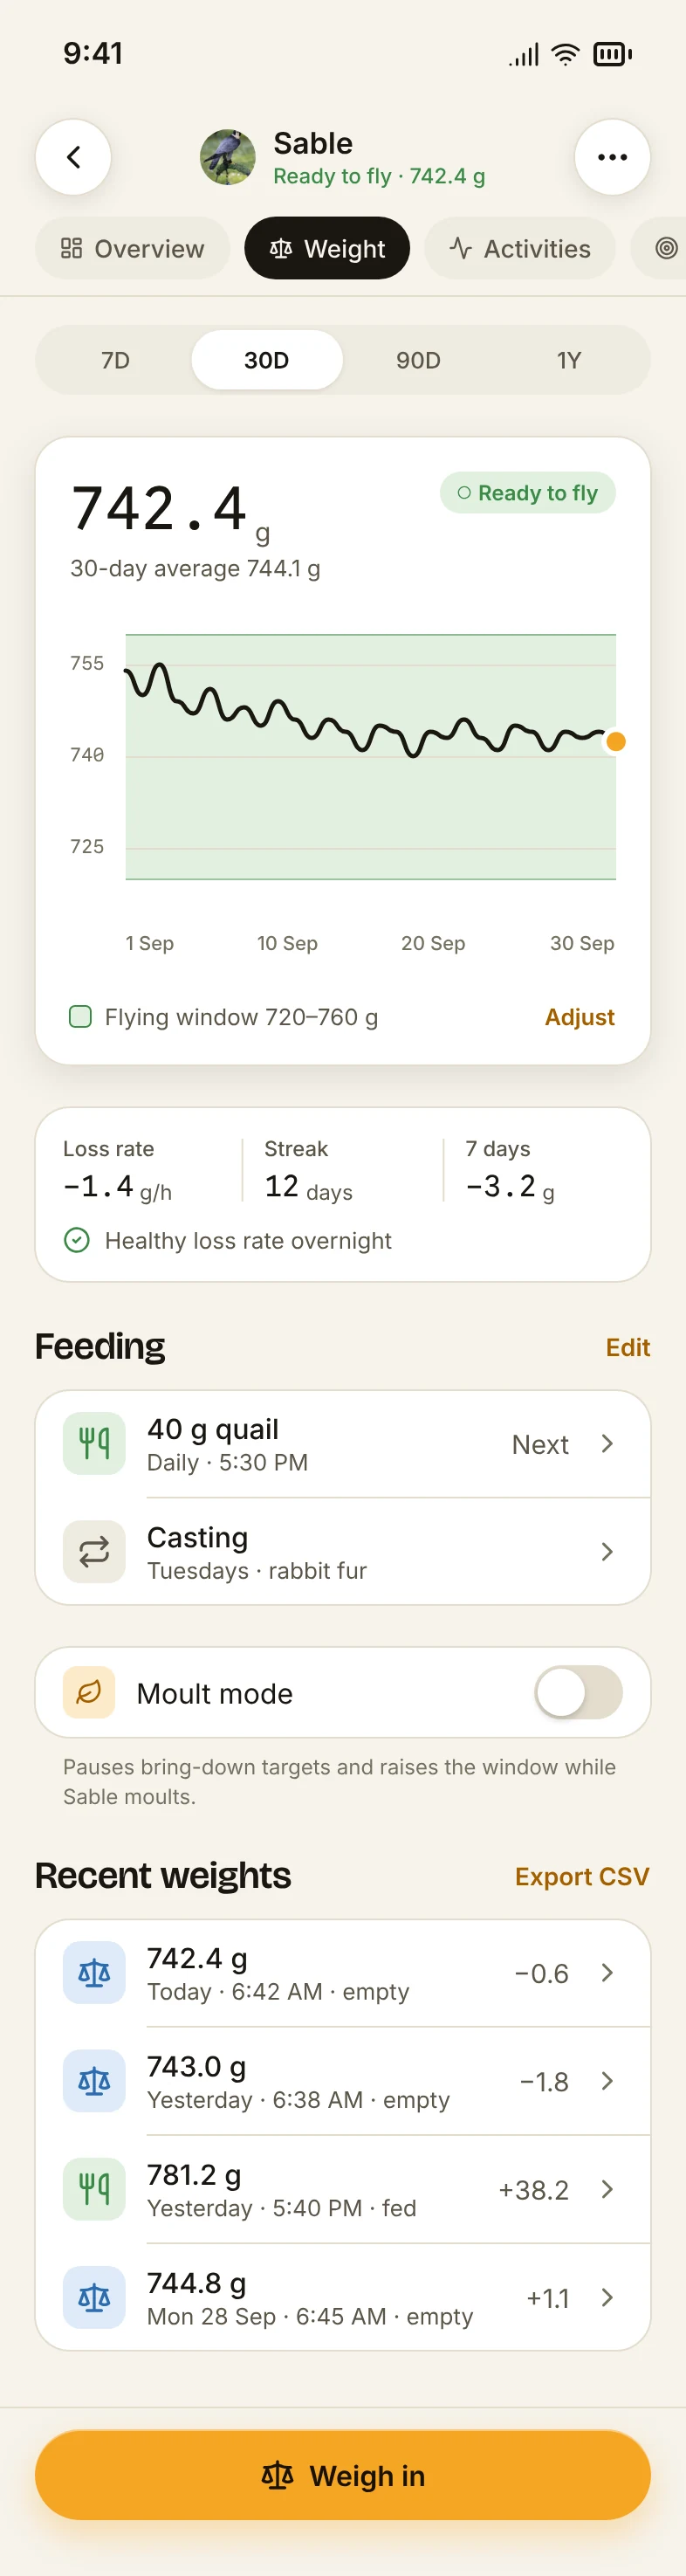Tap Sable's falcon profile photo
This screenshot has width=686, height=2576.
pyautogui.click(x=227, y=157)
